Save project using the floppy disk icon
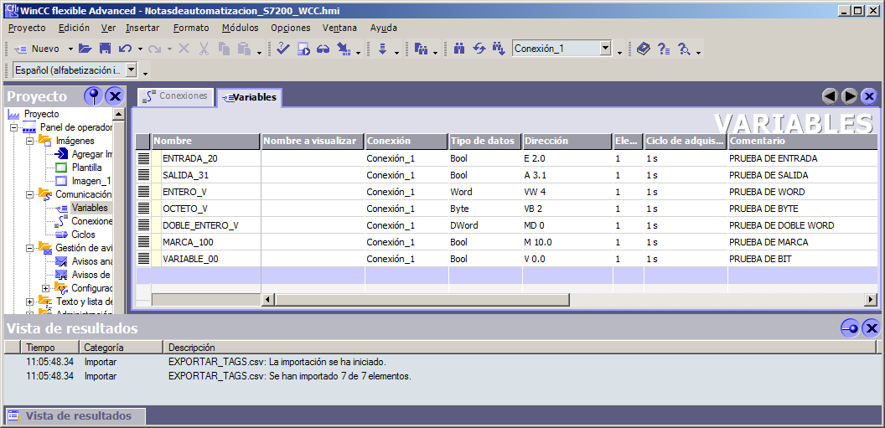This screenshot has height=428, width=885. tap(105, 49)
